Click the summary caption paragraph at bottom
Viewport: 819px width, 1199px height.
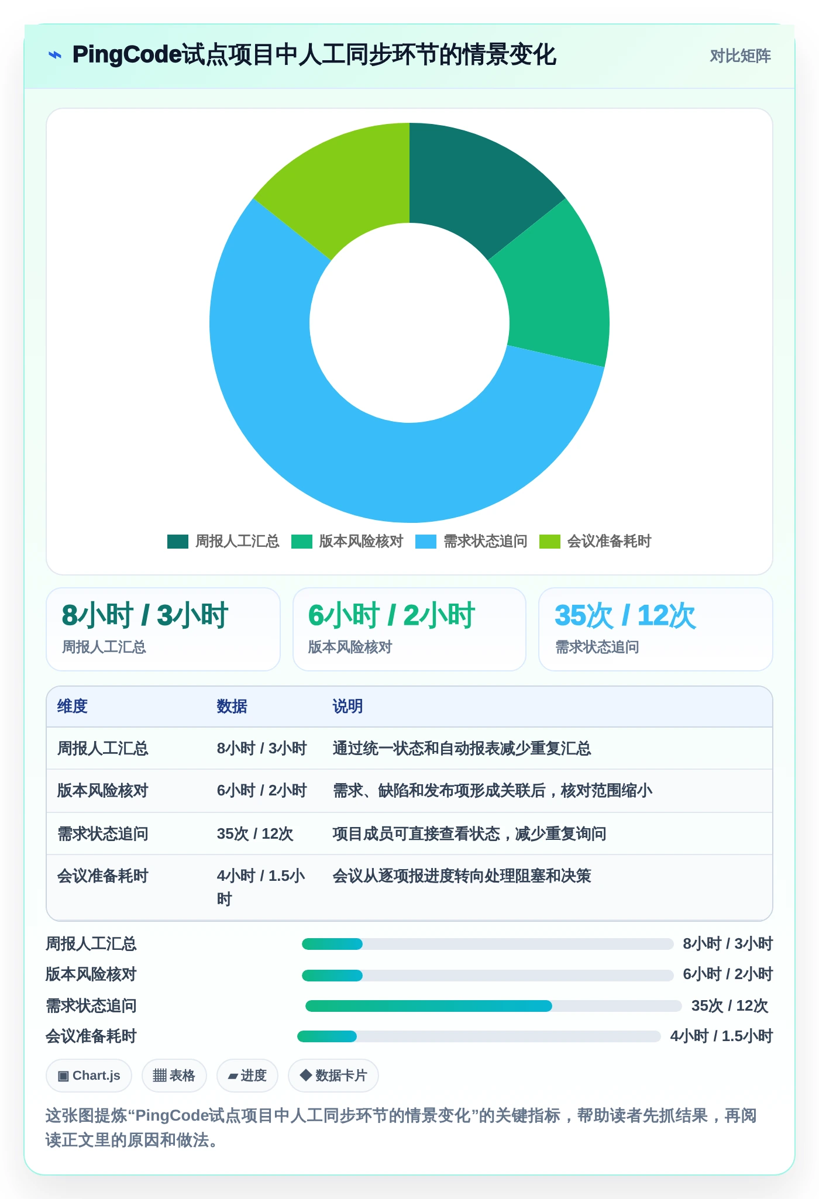pyautogui.click(x=401, y=1128)
